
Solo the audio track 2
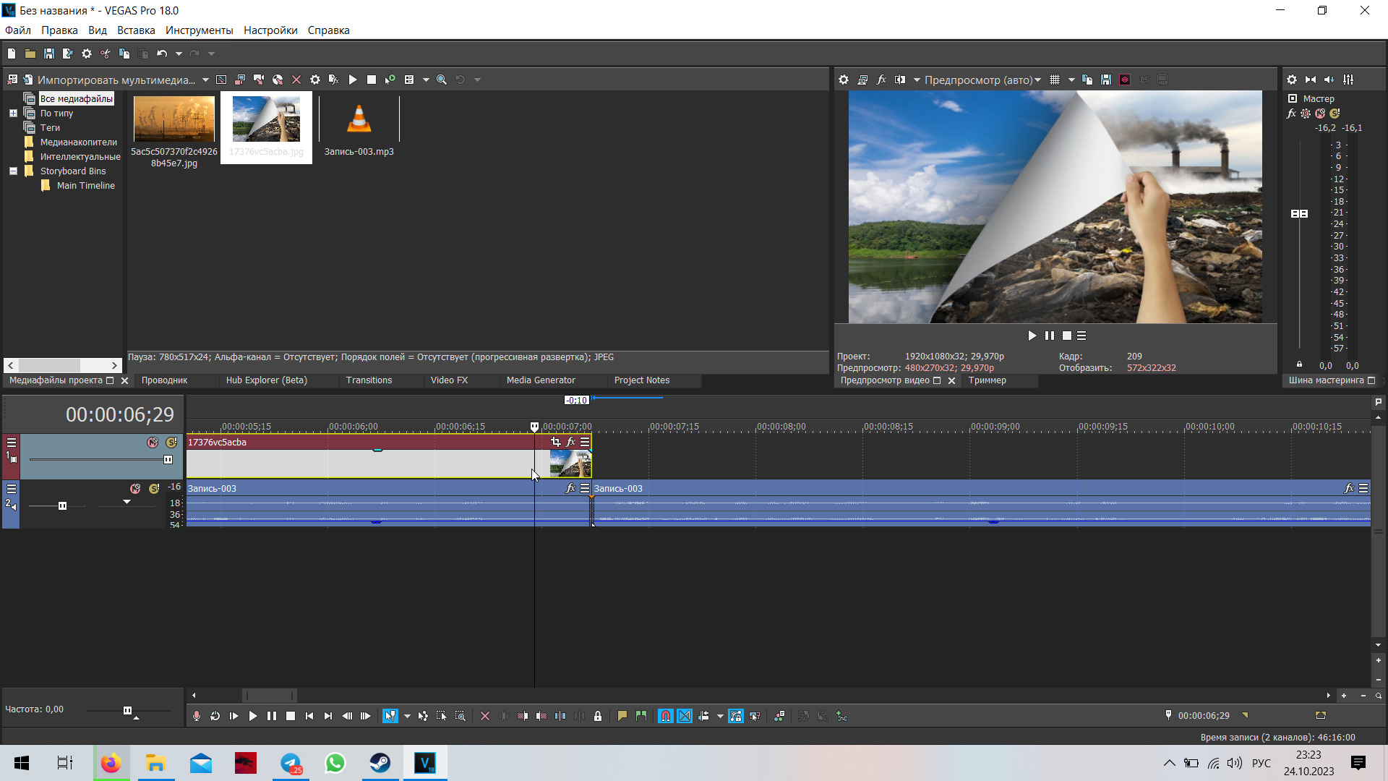[x=154, y=489]
